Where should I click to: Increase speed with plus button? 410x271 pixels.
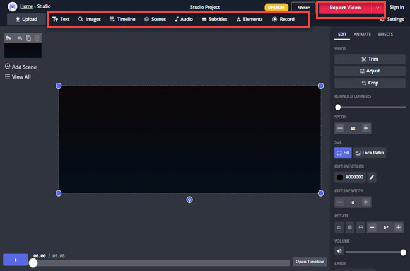coord(366,128)
